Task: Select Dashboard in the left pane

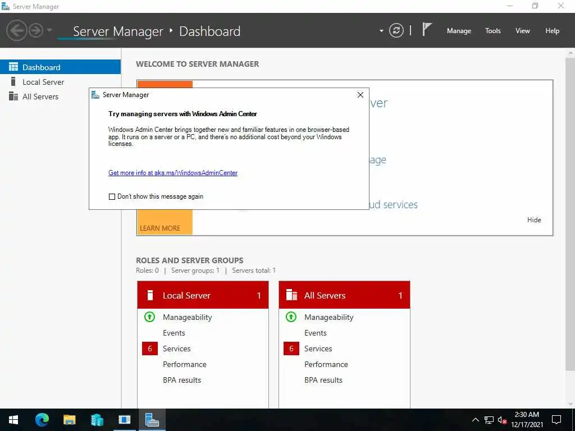Action: click(60, 67)
